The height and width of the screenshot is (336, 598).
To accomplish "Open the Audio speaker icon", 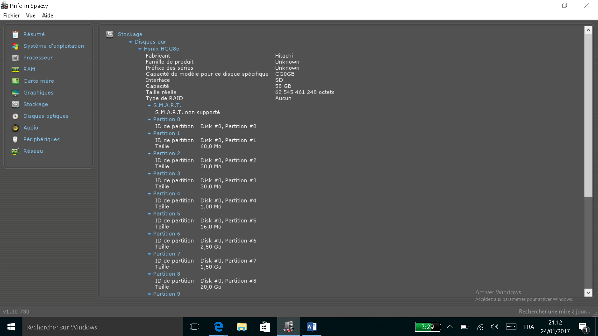I will click(x=15, y=128).
